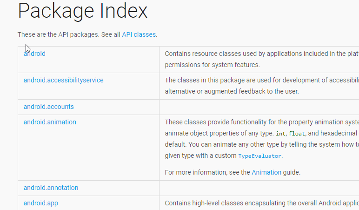Open the android.app package link

(40, 203)
